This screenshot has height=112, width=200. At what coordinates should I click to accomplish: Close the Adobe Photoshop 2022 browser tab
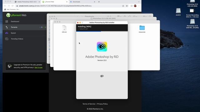39,2
